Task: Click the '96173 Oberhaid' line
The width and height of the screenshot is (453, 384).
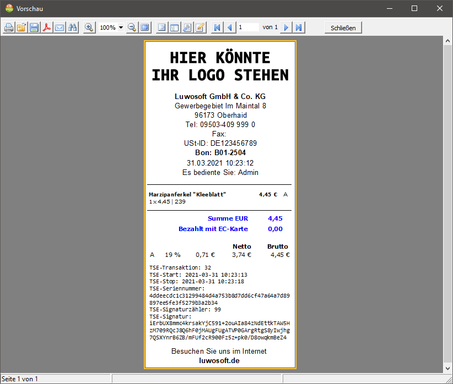Action: click(220, 116)
